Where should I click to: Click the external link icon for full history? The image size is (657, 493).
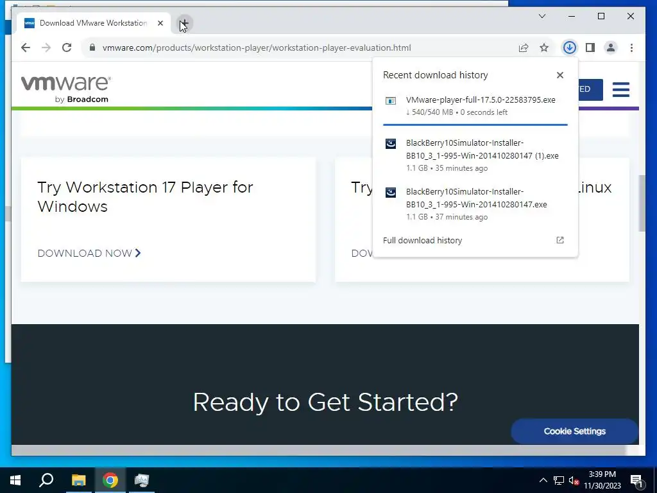(559, 240)
